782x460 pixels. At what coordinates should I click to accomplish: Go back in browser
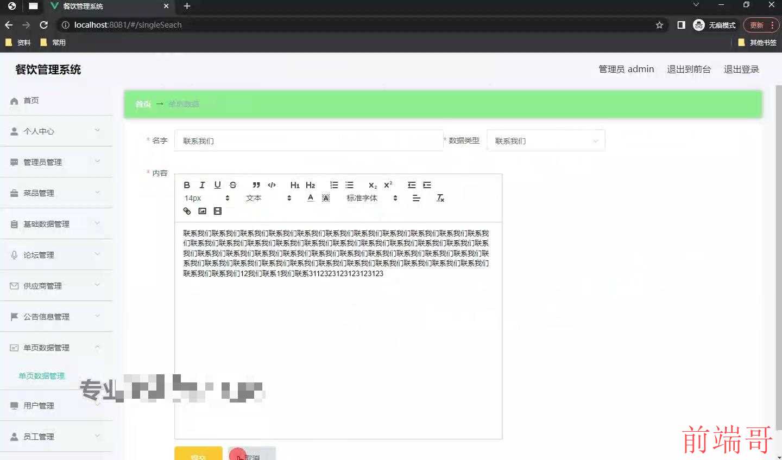coord(9,25)
